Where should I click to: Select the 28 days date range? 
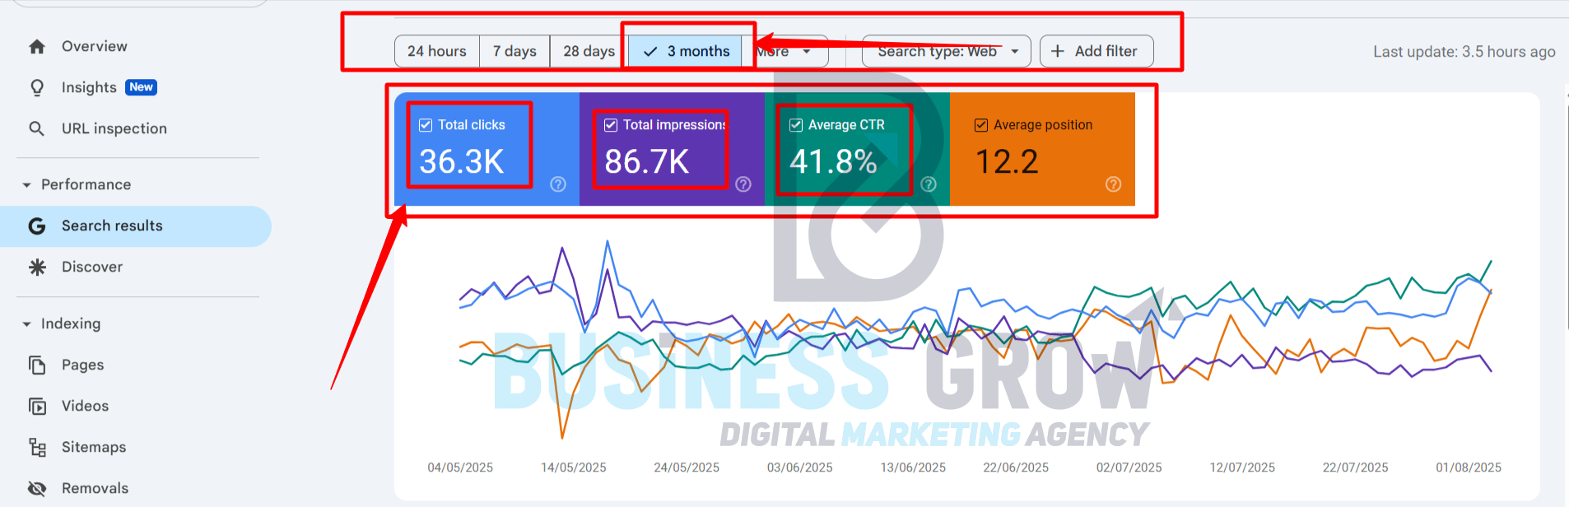[x=589, y=51]
